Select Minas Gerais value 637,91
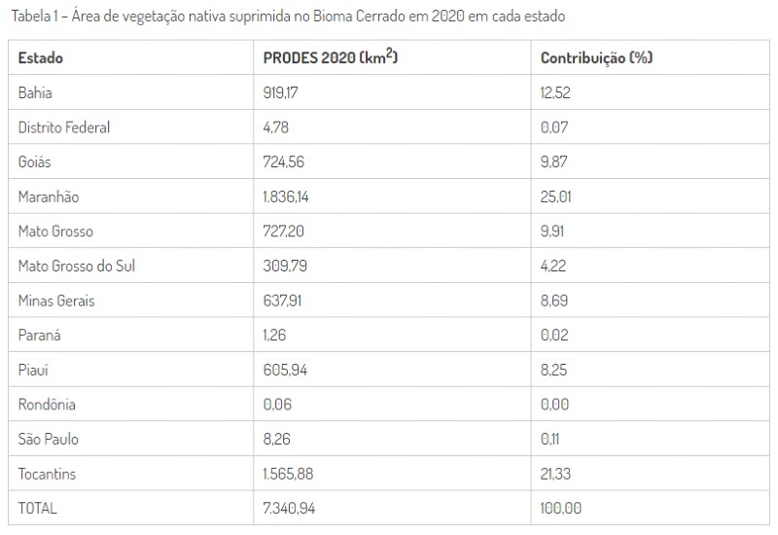The height and width of the screenshot is (535, 778). [282, 301]
